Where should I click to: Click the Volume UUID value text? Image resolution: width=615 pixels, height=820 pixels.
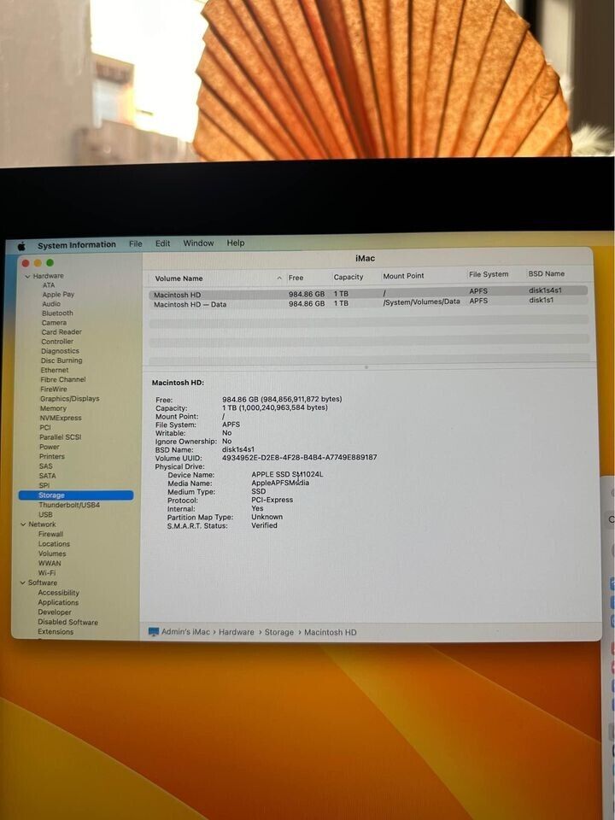(299, 457)
